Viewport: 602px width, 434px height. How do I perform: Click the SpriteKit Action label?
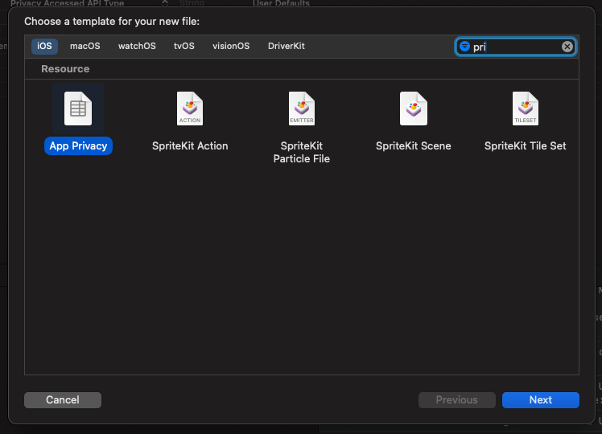(x=190, y=145)
